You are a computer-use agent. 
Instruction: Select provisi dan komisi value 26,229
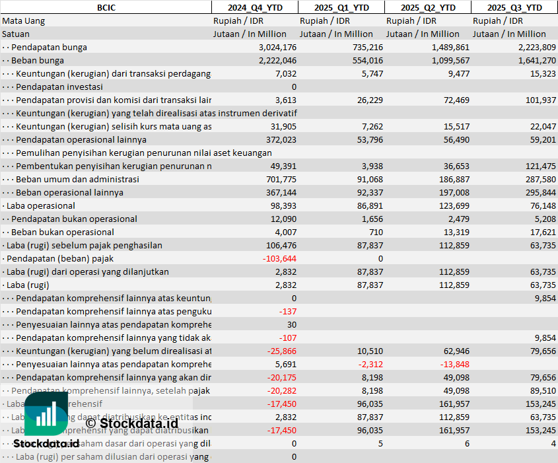click(x=370, y=100)
